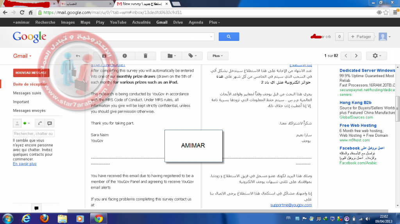This screenshot has height=224, width=400.
Task: Click the Chrome taskbar icon
Action: [x=98, y=219]
